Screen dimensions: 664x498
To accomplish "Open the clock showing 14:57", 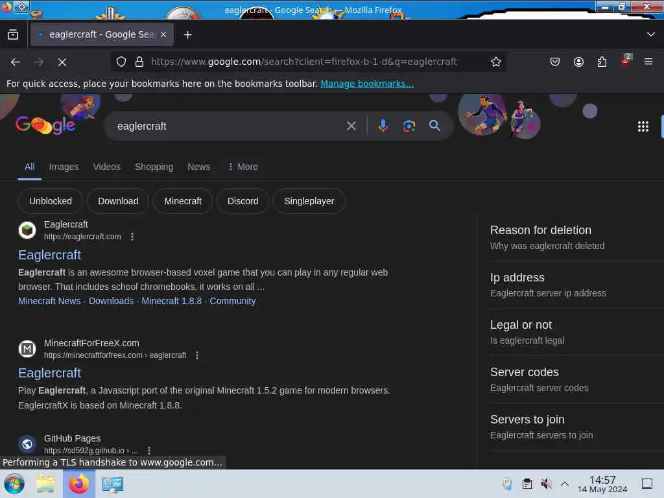I will tap(602, 484).
